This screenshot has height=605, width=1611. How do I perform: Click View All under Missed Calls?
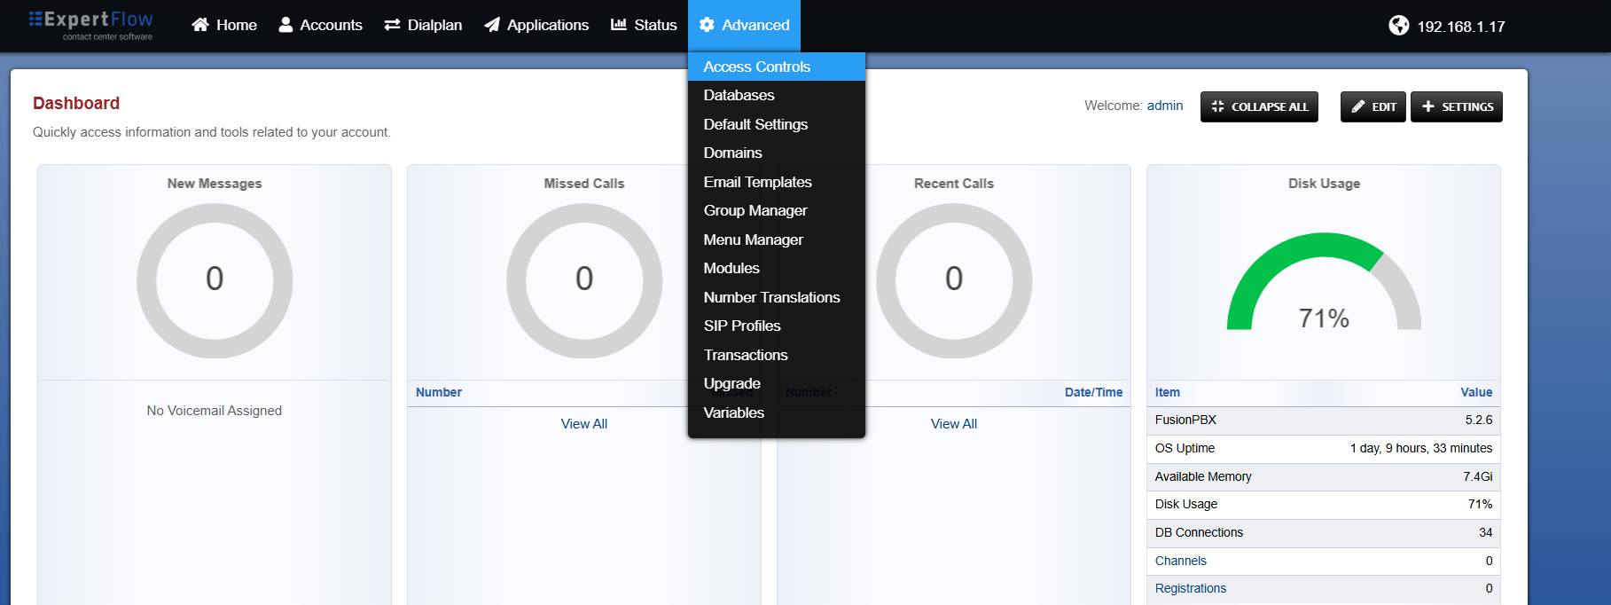pos(584,424)
